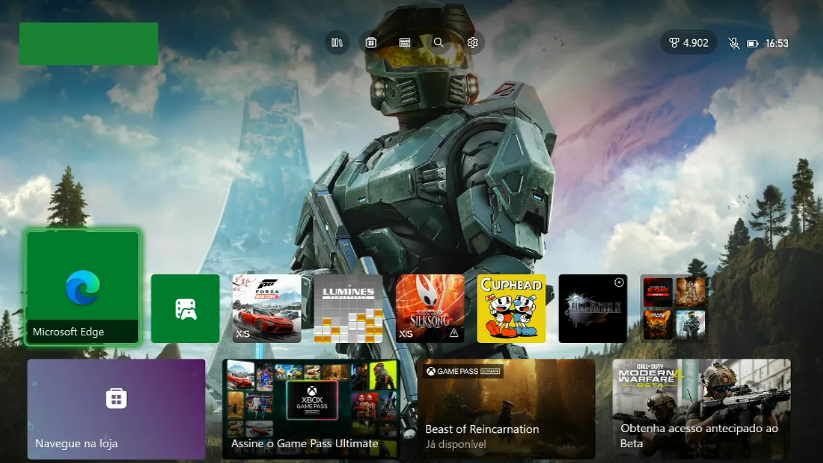
Task: Click the controller battery status icon
Action: click(753, 43)
